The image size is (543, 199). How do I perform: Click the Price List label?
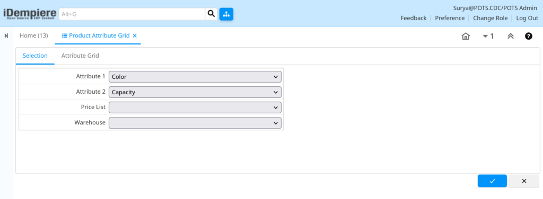pos(93,107)
